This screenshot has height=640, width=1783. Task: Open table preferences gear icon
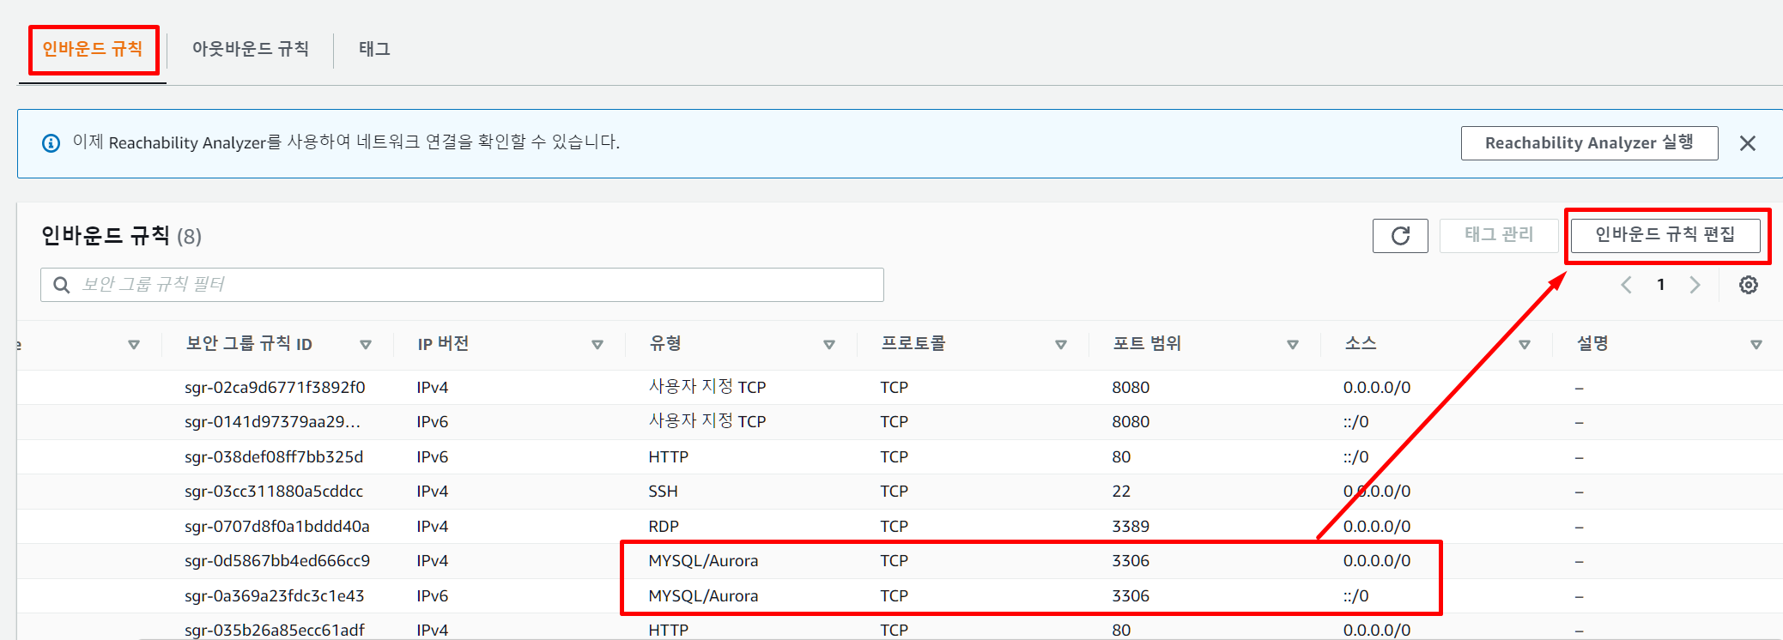click(1749, 285)
